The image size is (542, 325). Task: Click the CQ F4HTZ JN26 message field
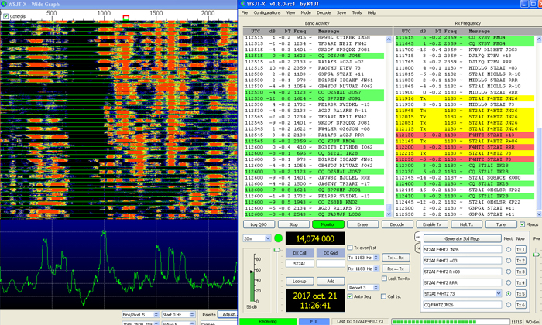[462, 305]
